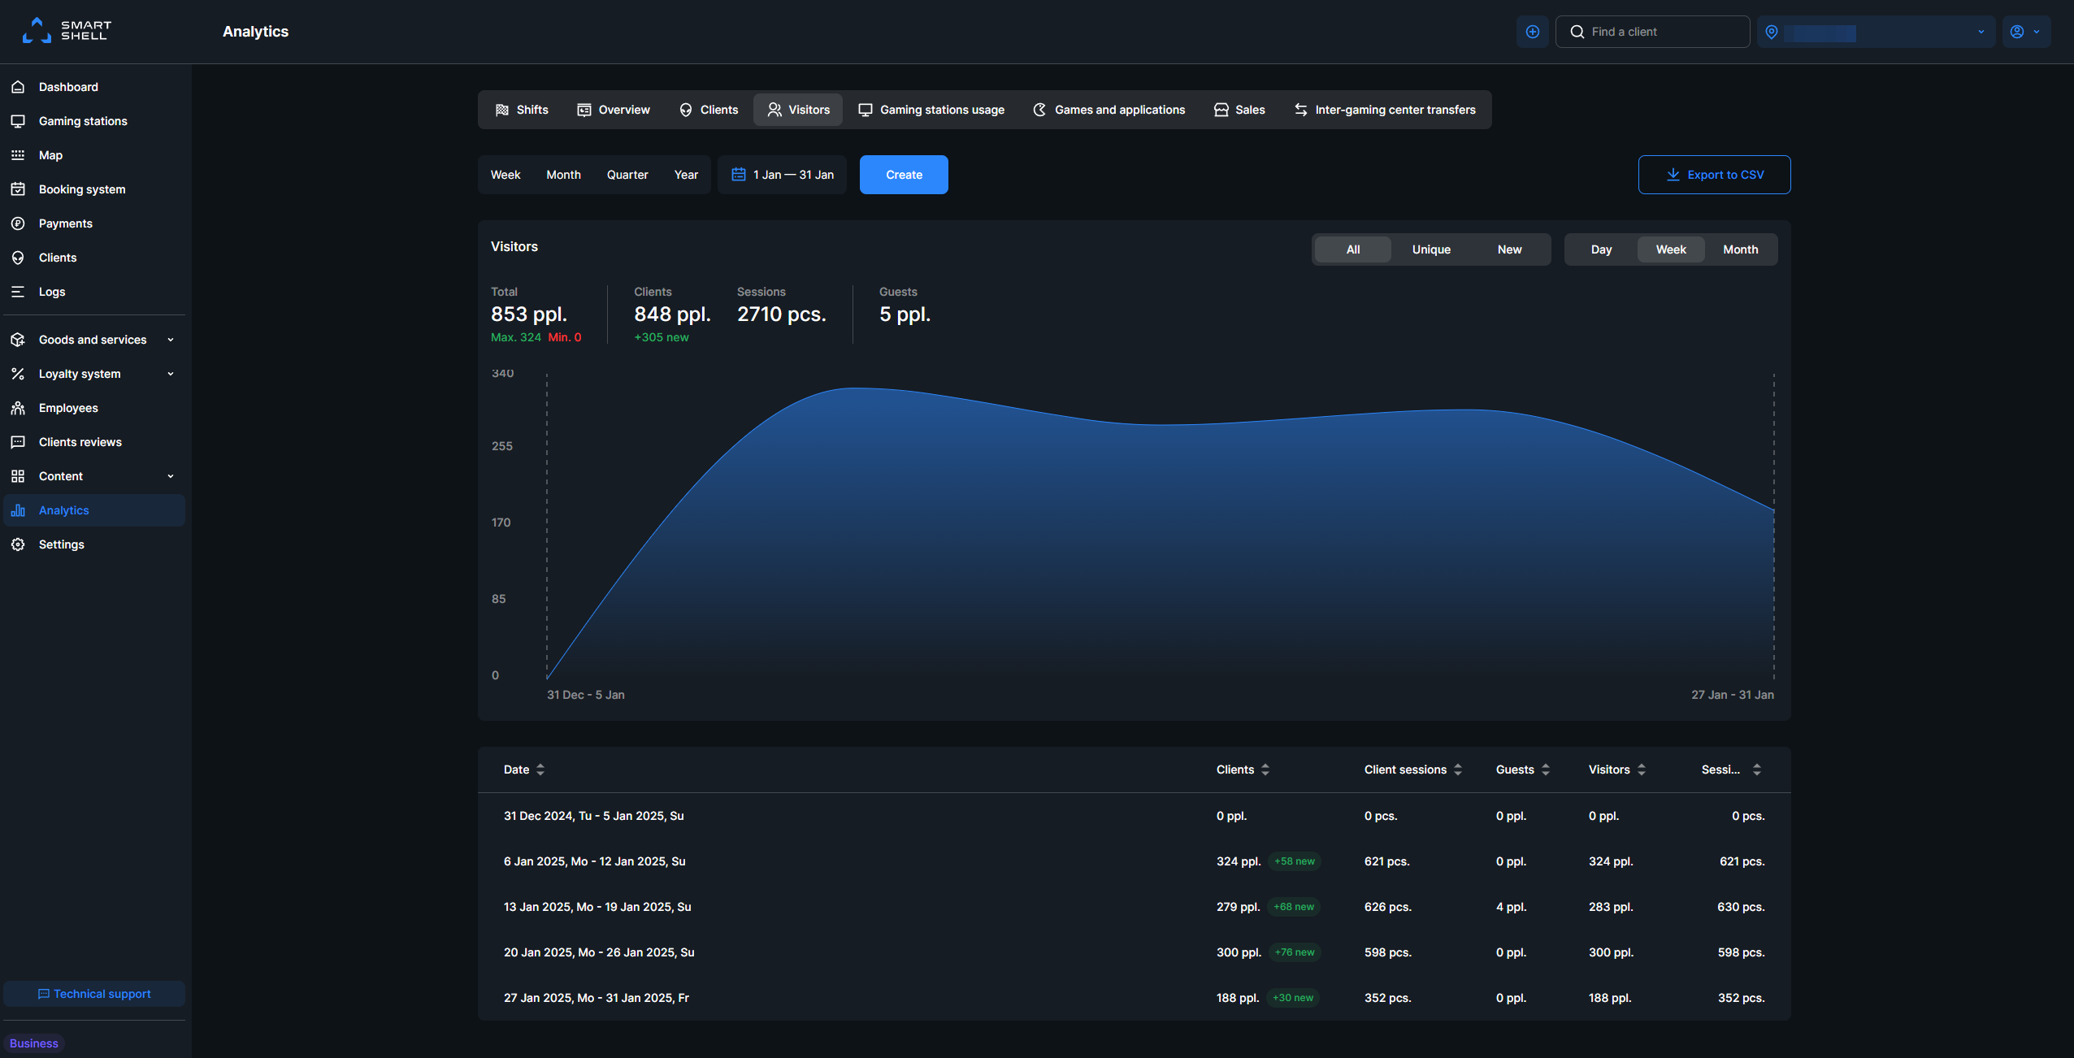
Task: Open the Clients analytics tab
Action: click(x=709, y=110)
